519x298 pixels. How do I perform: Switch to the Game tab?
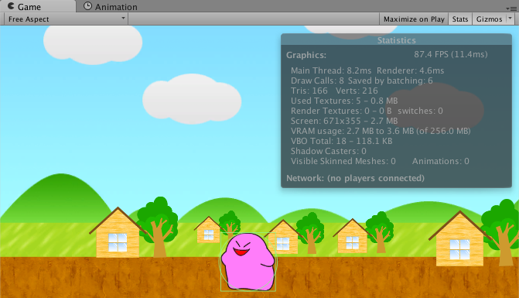pos(38,6)
